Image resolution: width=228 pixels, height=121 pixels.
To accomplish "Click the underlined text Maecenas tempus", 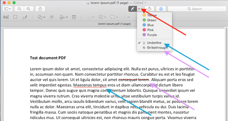I will 90,85.
